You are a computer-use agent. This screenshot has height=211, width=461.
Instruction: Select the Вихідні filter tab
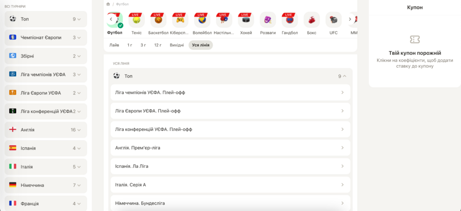(177, 45)
